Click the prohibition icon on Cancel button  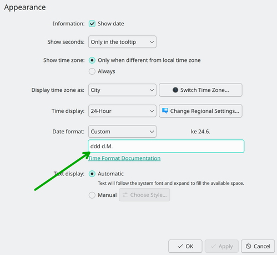[249, 246]
